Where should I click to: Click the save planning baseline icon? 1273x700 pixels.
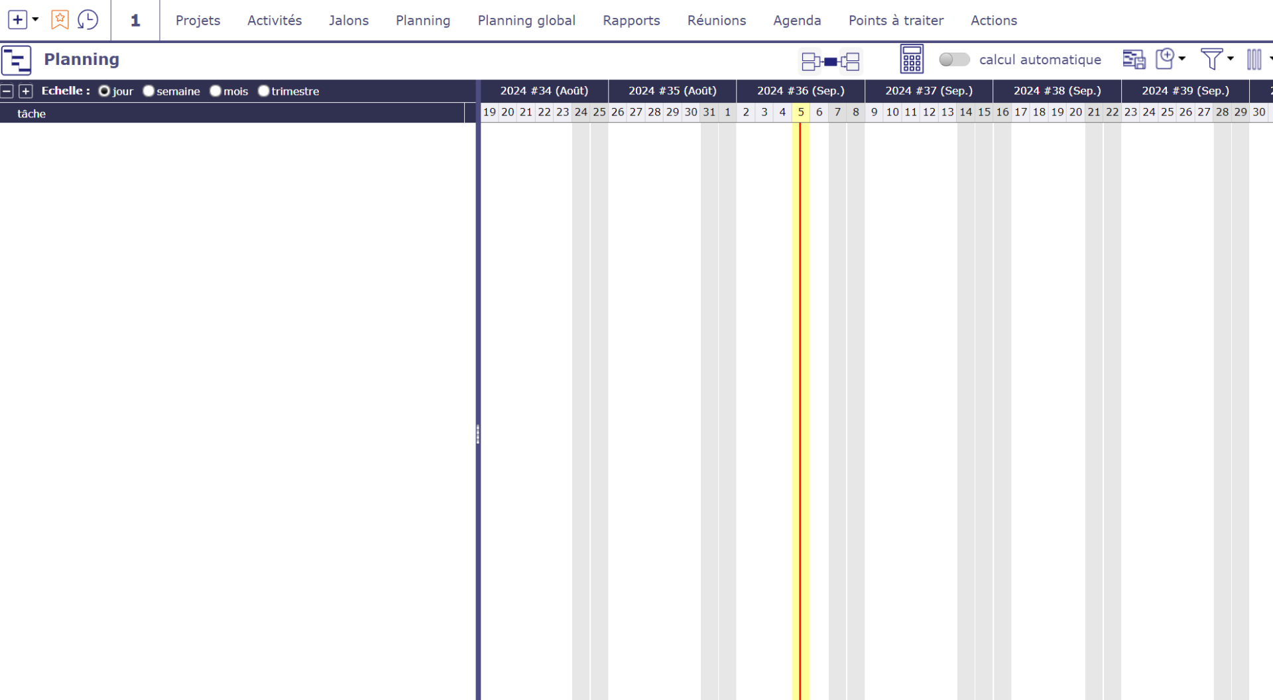[1133, 60]
